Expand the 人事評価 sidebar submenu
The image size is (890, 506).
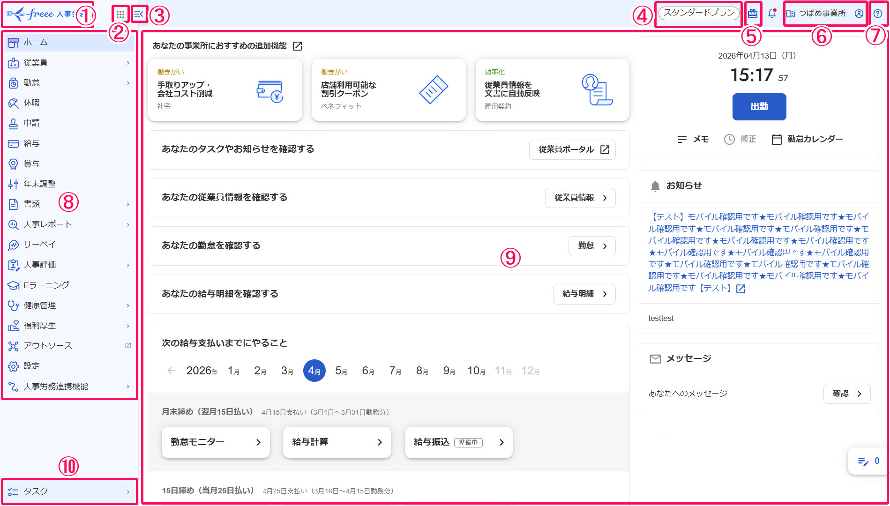click(128, 265)
